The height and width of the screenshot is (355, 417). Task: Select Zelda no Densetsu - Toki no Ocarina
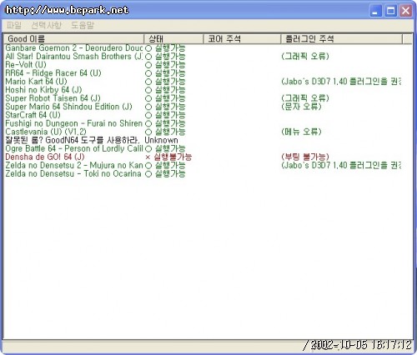(73, 173)
